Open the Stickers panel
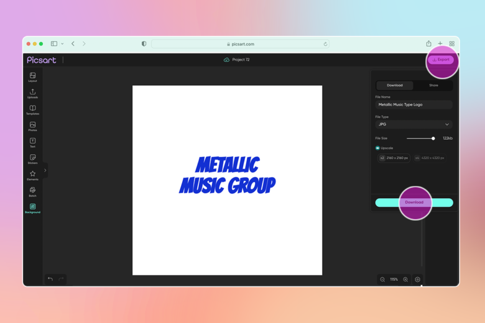Viewport: 485px width, 323px height. pyautogui.click(x=32, y=159)
